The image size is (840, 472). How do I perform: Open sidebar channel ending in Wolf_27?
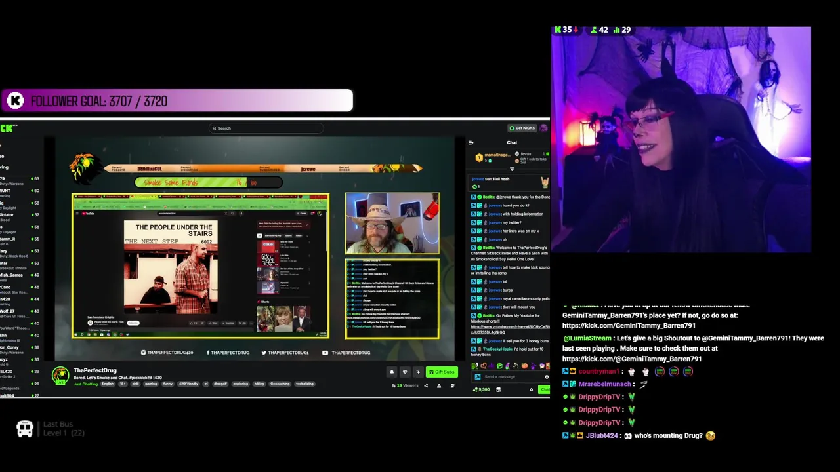(7, 311)
